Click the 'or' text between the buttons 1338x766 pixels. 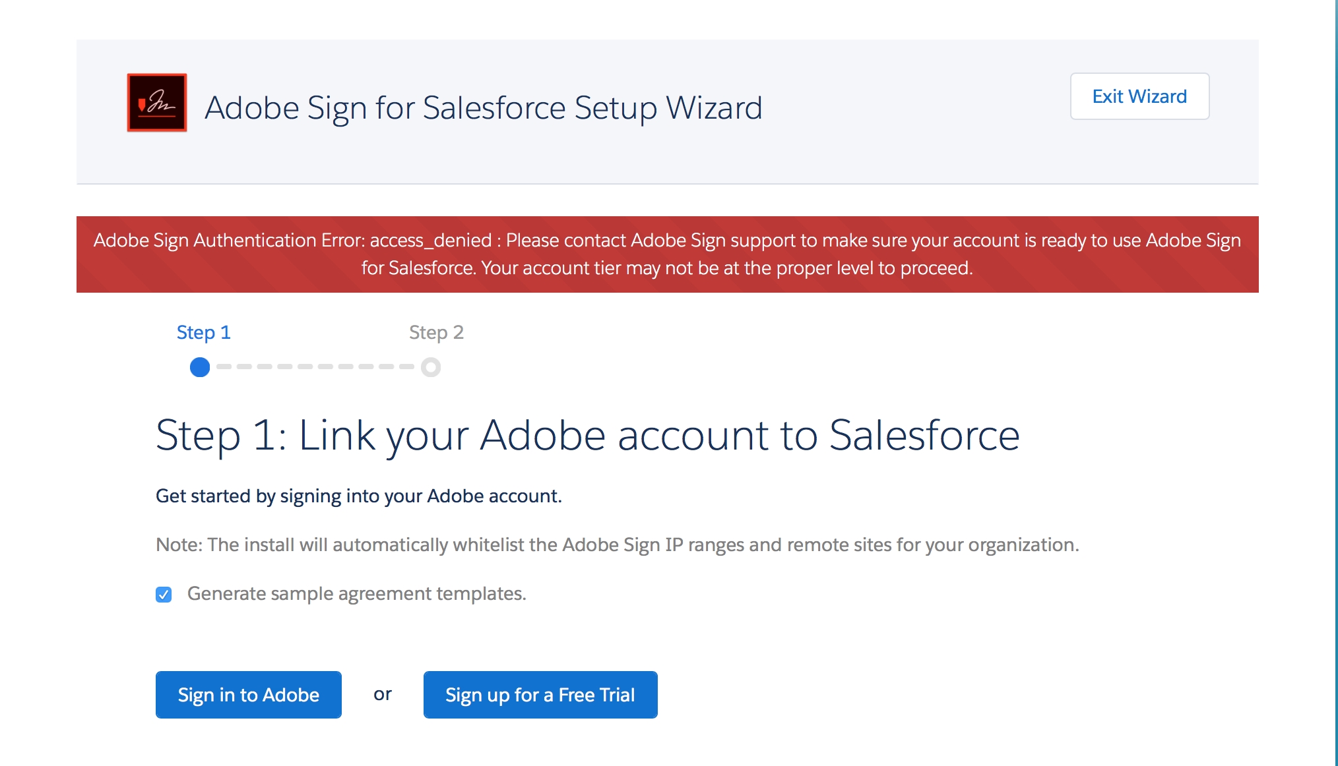383,694
